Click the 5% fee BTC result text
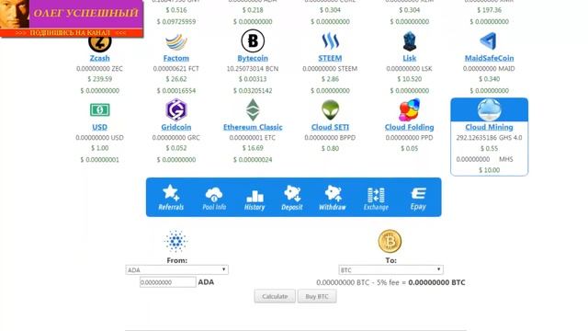 tap(390, 282)
